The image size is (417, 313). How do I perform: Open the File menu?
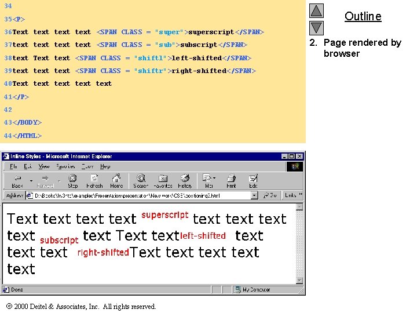tap(13, 166)
